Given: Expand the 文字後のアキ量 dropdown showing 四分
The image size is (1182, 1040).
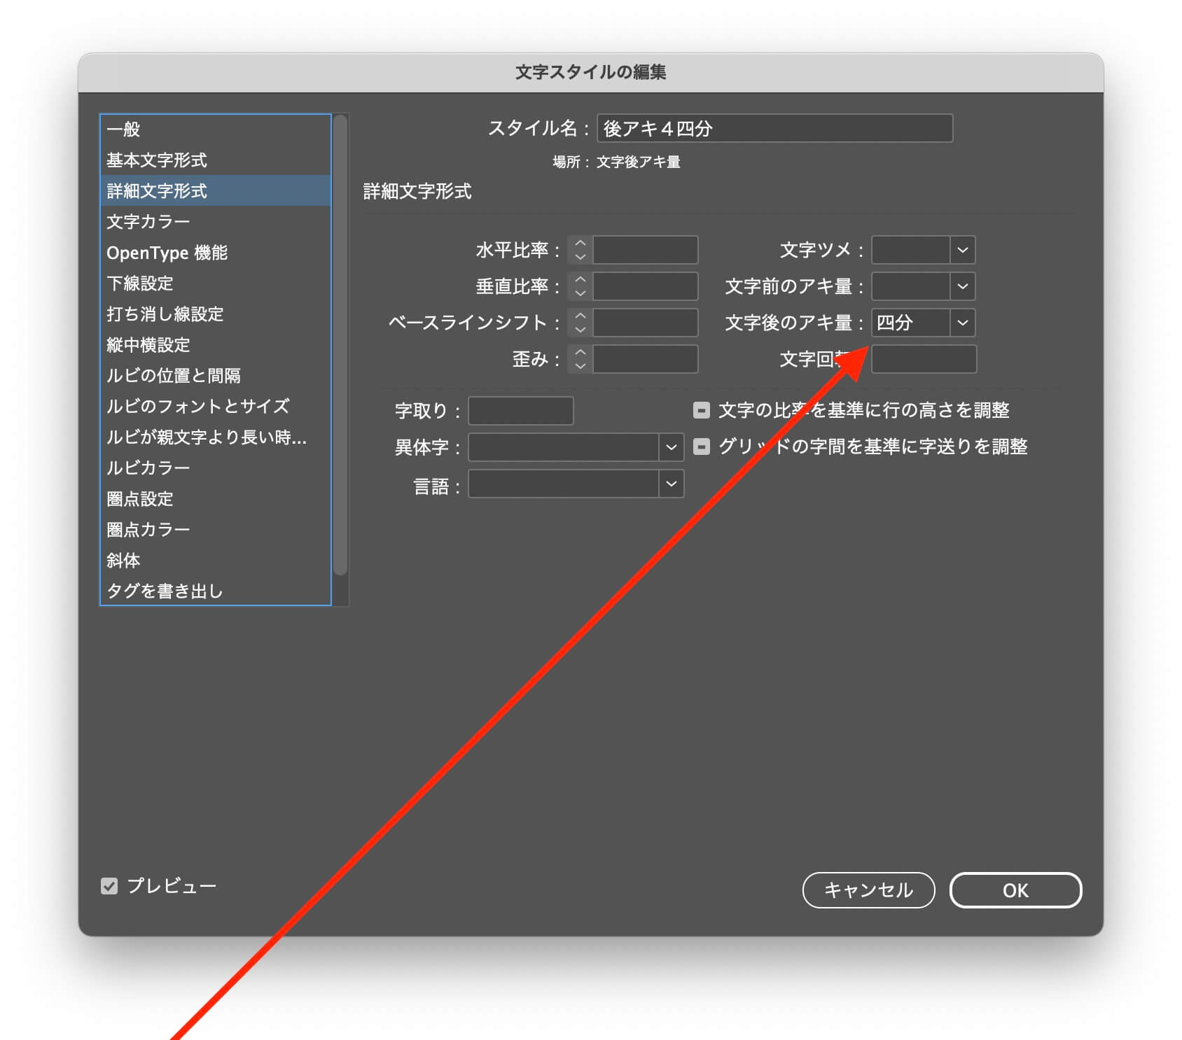Looking at the screenshot, I should tap(962, 323).
